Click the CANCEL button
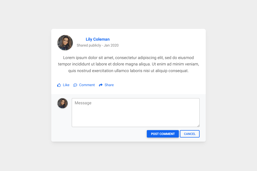This screenshot has width=257, height=171. click(x=190, y=134)
